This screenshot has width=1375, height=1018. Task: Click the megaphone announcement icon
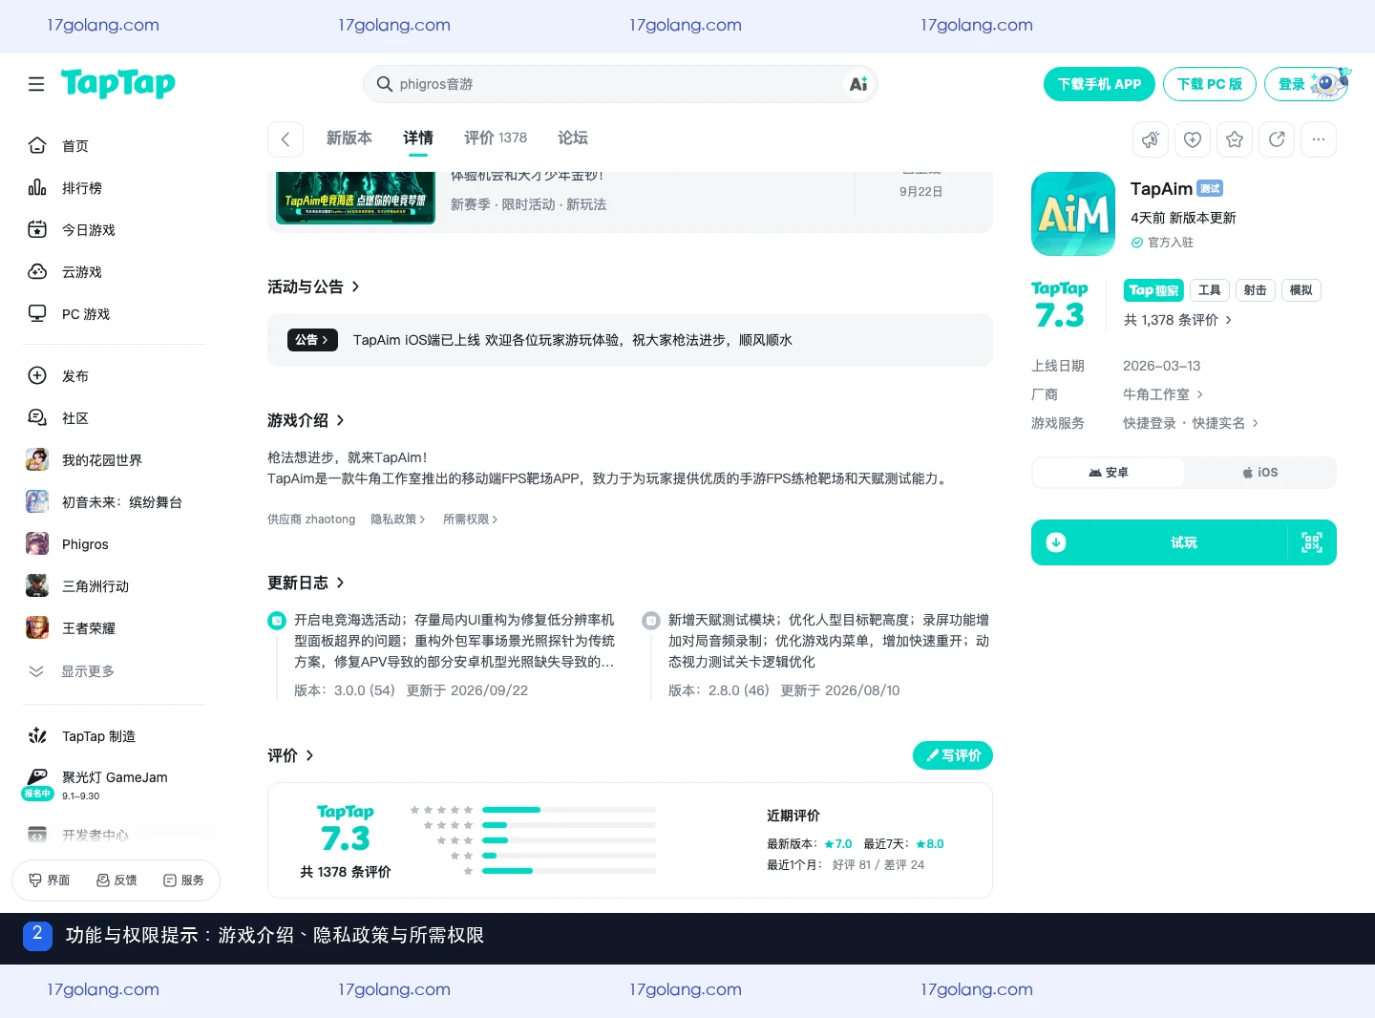[x=1151, y=139]
